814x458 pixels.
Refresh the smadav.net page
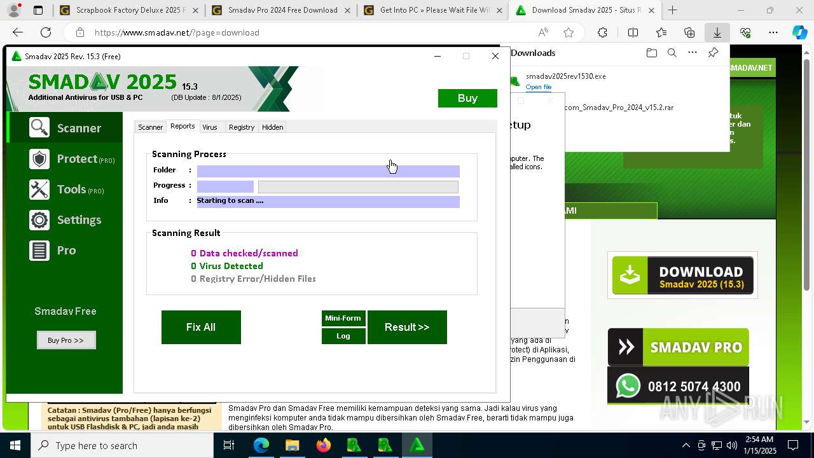click(x=46, y=32)
